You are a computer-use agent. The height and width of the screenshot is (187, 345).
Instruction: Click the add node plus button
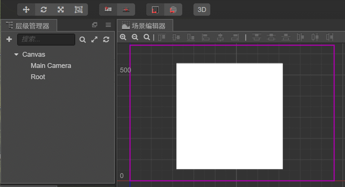point(9,39)
